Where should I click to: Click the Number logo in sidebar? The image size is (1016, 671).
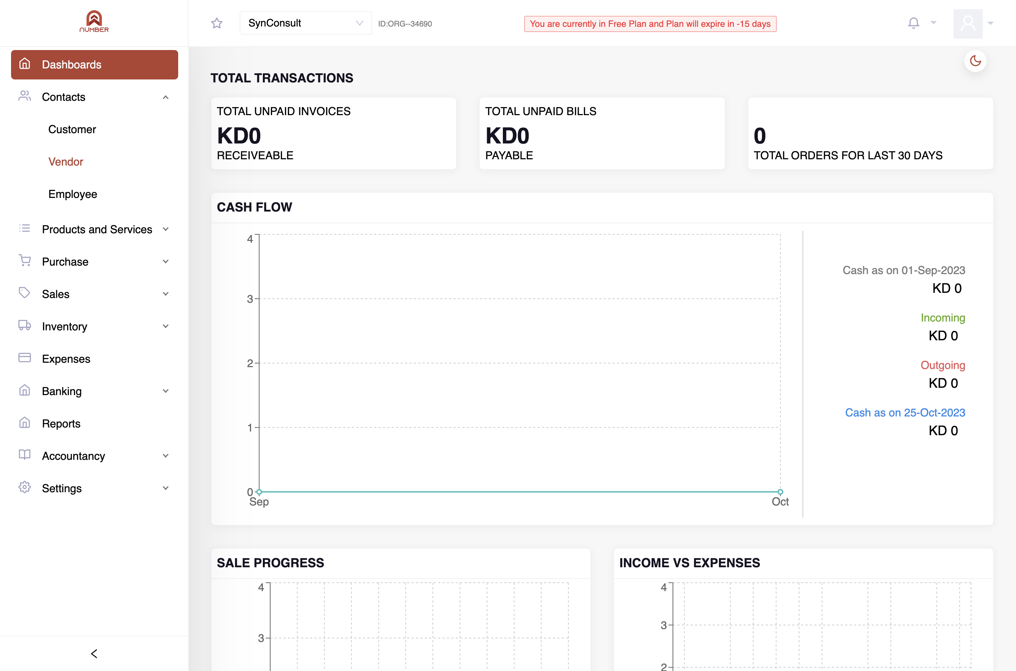[x=94, y=21]
